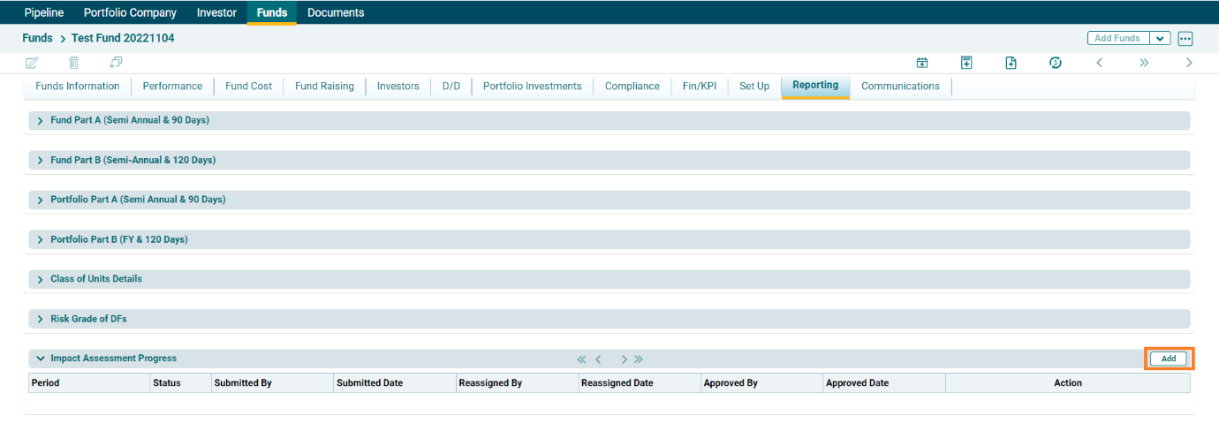Image resolution: width=1219 pixels, height=423 pixels.
Task: Switch to the Compliance tab
Action: pyautogui.click(x=632, y=87)
